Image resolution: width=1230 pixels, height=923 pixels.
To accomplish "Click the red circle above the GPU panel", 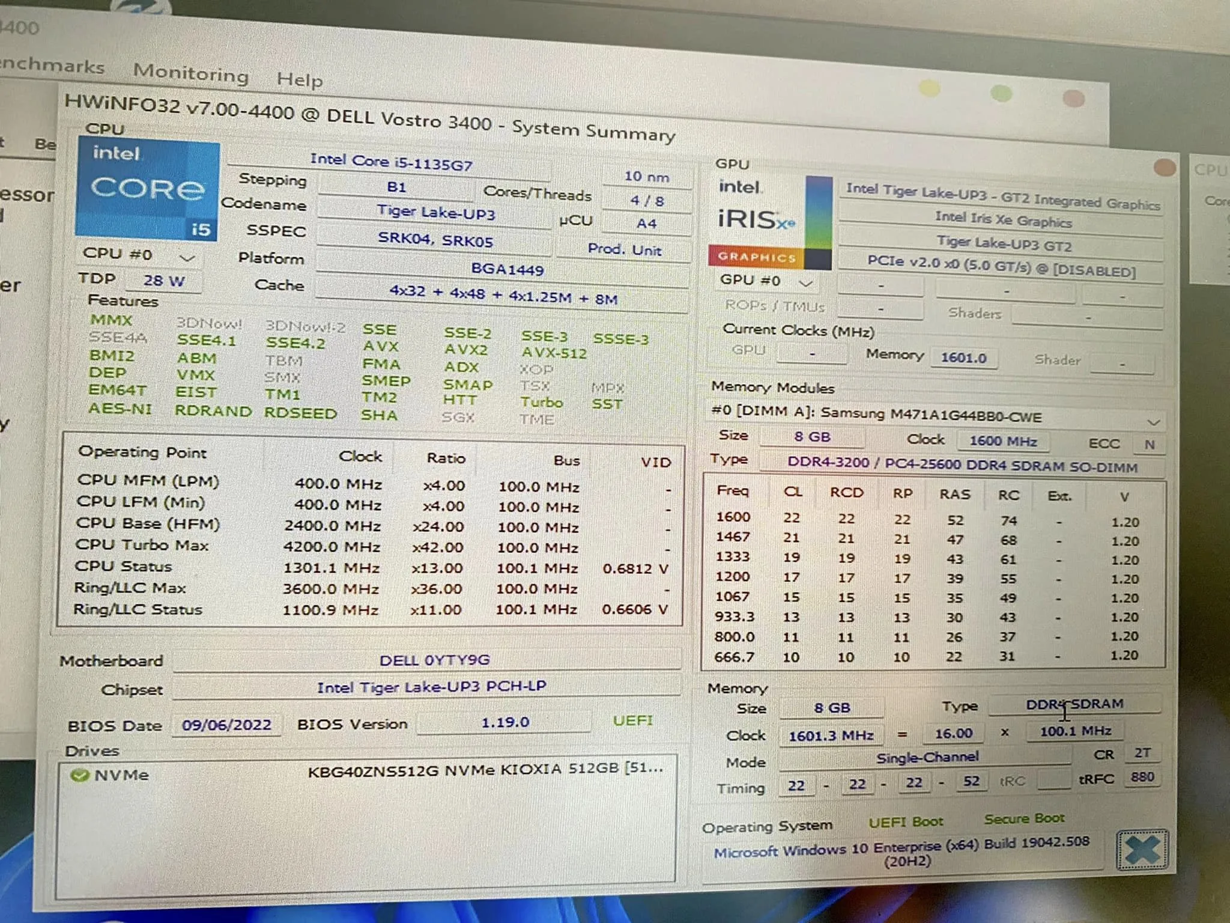I will click(x=1164, y=168).
